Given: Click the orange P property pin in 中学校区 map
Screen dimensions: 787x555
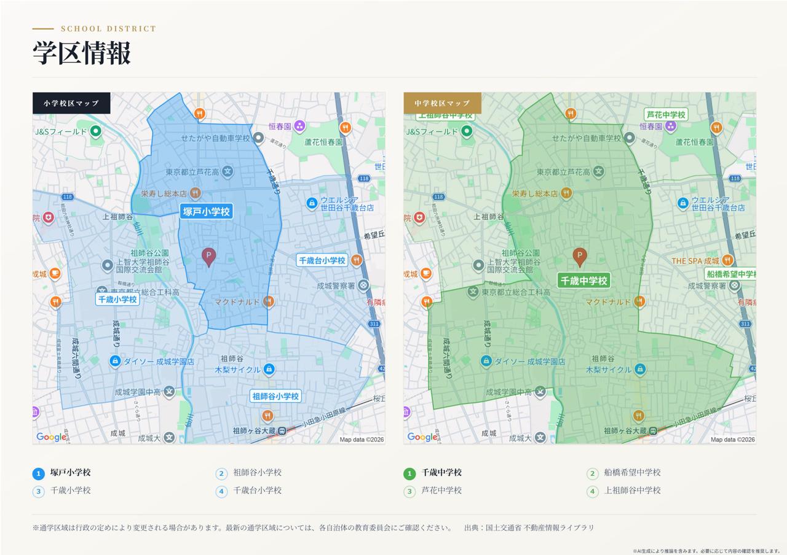Looking at the screenshot, I should (580, 257).
